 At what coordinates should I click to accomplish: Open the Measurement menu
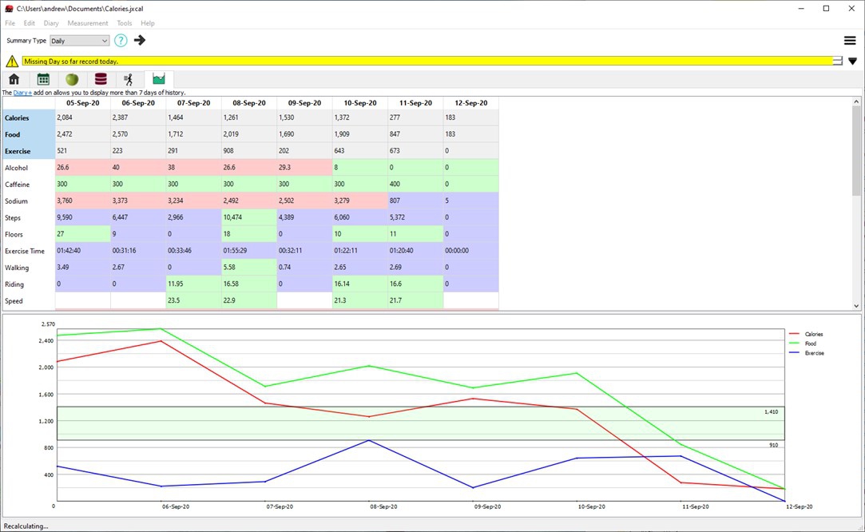88,23
